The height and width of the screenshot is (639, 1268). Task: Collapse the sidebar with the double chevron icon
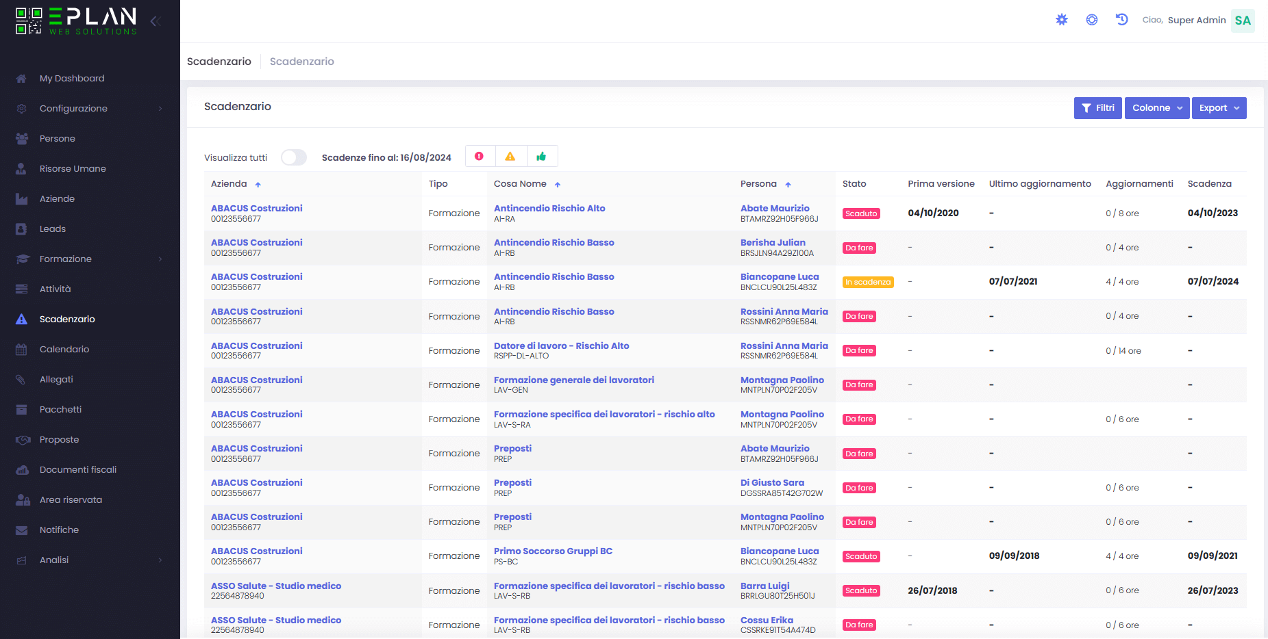pyautogui.click(x=156, y=21)
